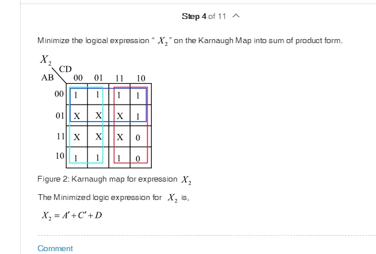Collapse Step 4 using the chevron arrow
Image resolution: width=376 pixels, height=254 pixels.
coord(236,16)
